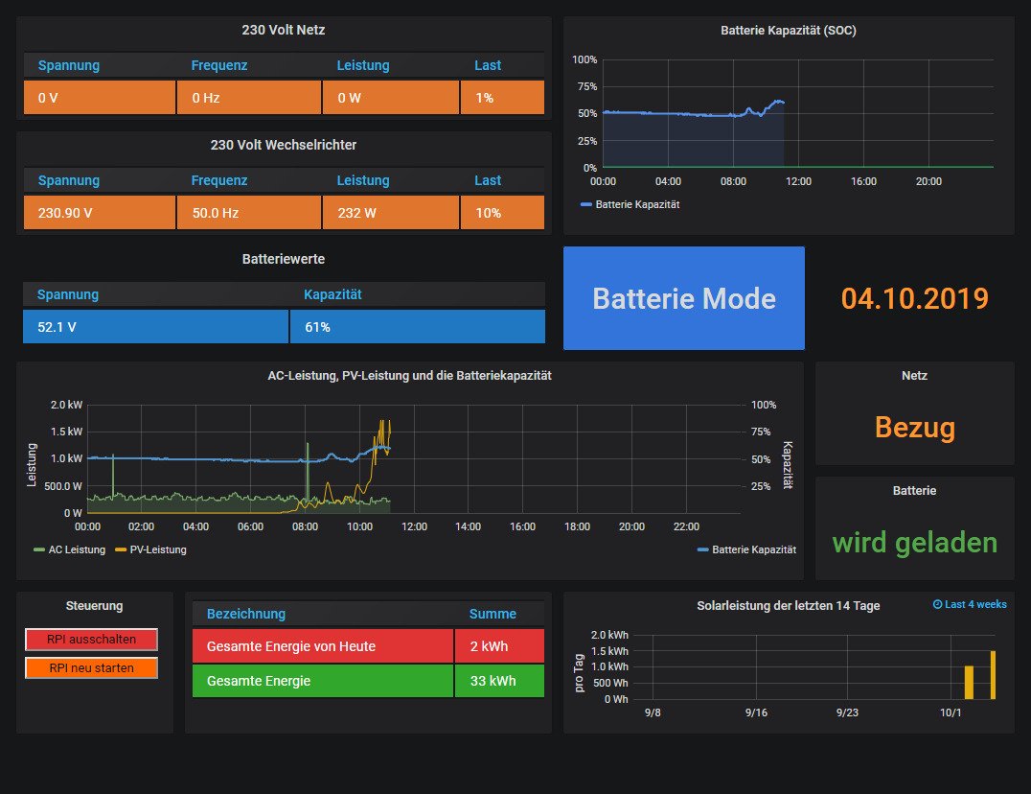Click the tallest yellow bar in the solar chart

click(993, 675)
